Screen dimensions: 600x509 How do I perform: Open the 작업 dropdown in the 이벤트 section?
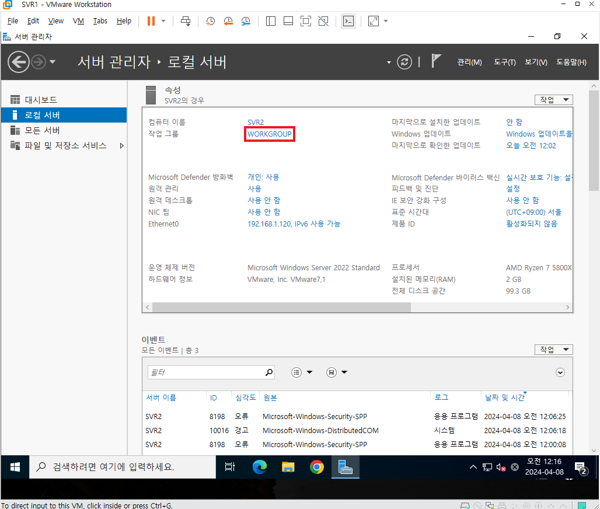pyautogui.click(x=554, y=350)
